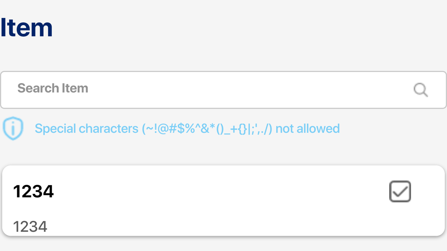Click the magnifier search icon
447x251 pixels.
pyautogui.click(x=421, y=90)
